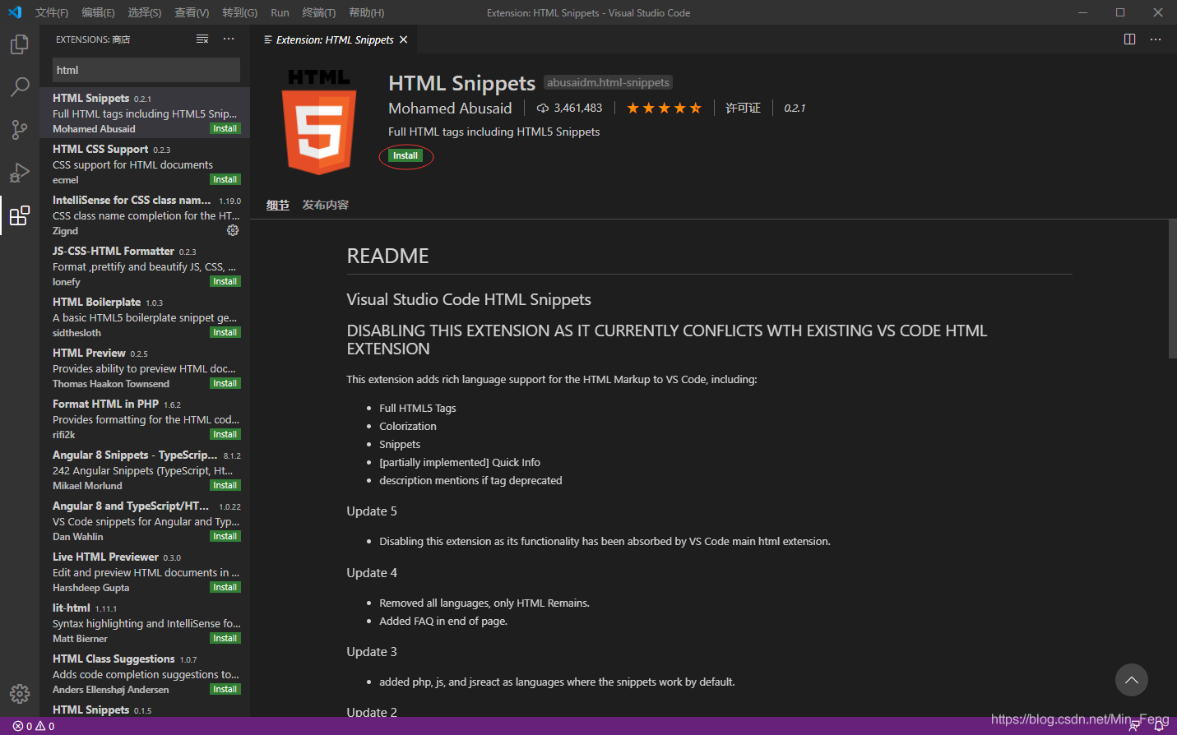This screenshot has width=1177, height=735.
Task: Open errors and warnings in status bar
Action: tap(34, 726)
